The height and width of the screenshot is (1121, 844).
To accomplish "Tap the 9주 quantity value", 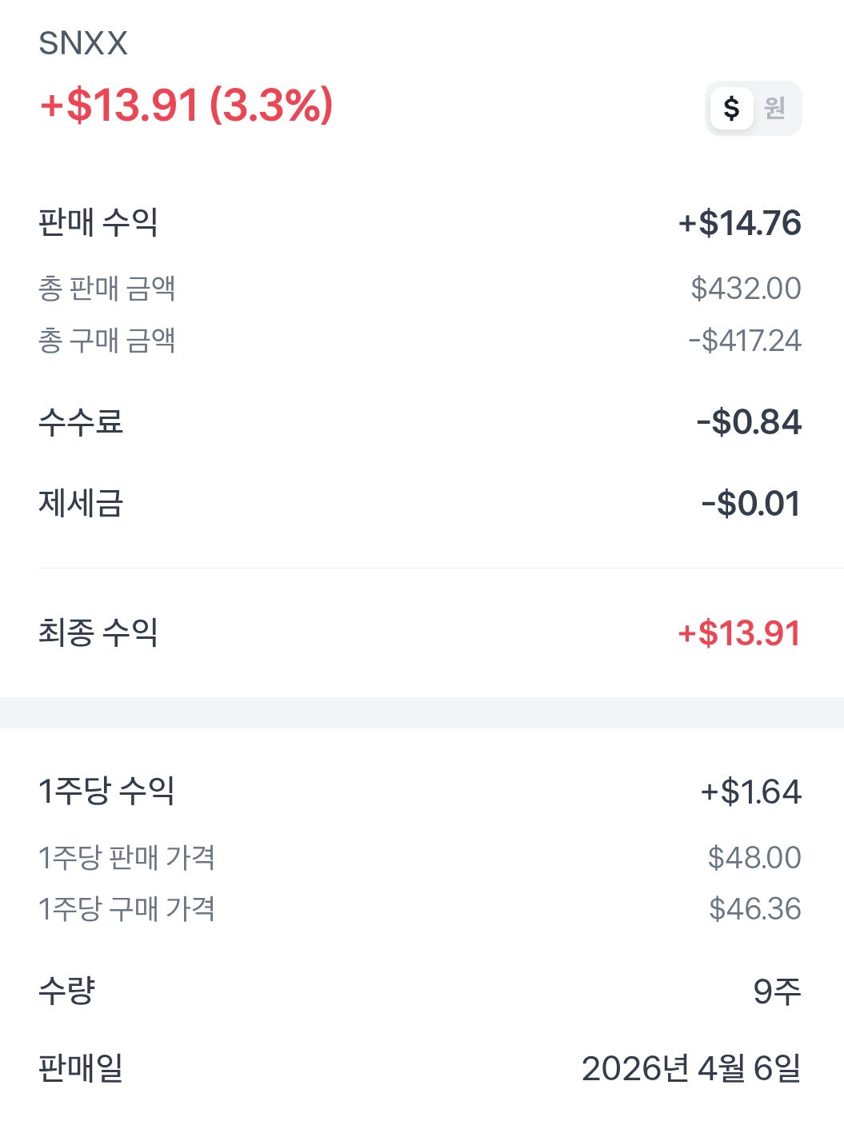I will (777, 991).
